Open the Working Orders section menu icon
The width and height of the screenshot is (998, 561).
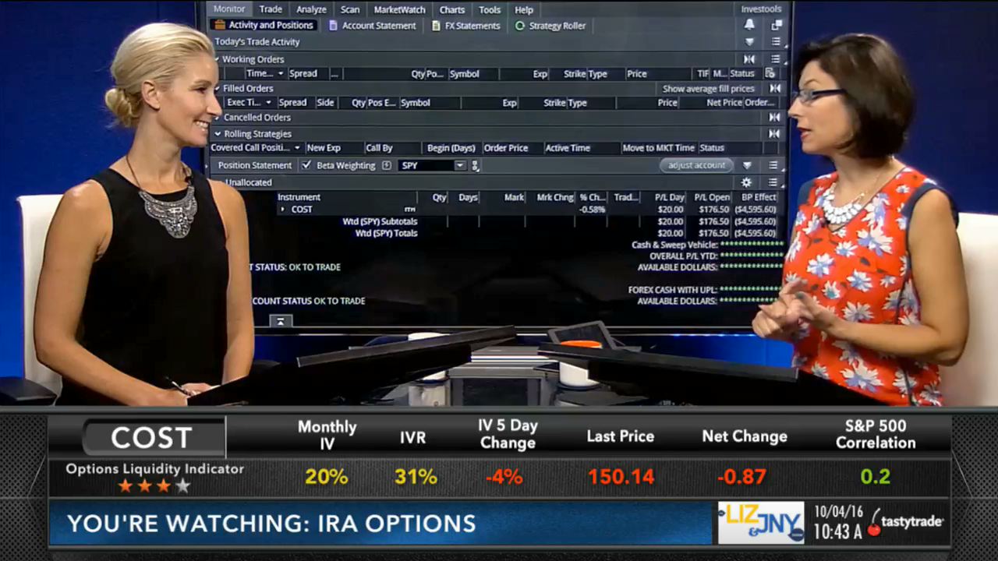776,59
